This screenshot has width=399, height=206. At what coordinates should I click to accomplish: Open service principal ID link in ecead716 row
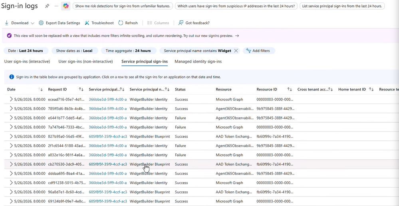coord(108,99)
